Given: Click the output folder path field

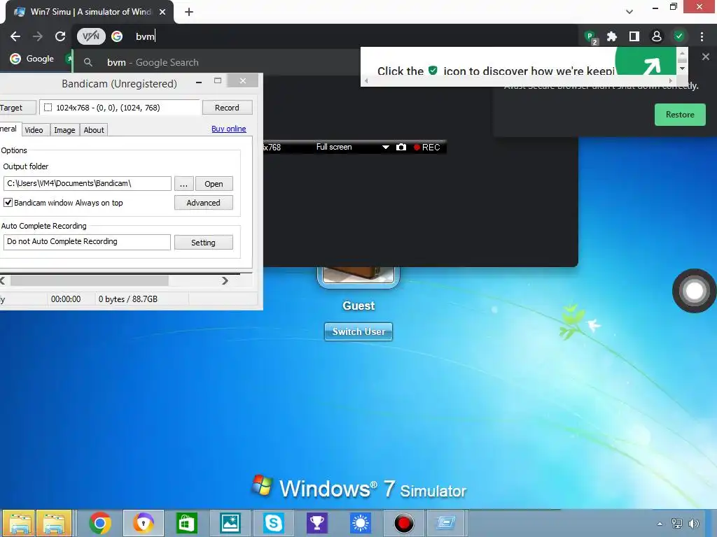Looking at the screenshot, I should point(87,184).
